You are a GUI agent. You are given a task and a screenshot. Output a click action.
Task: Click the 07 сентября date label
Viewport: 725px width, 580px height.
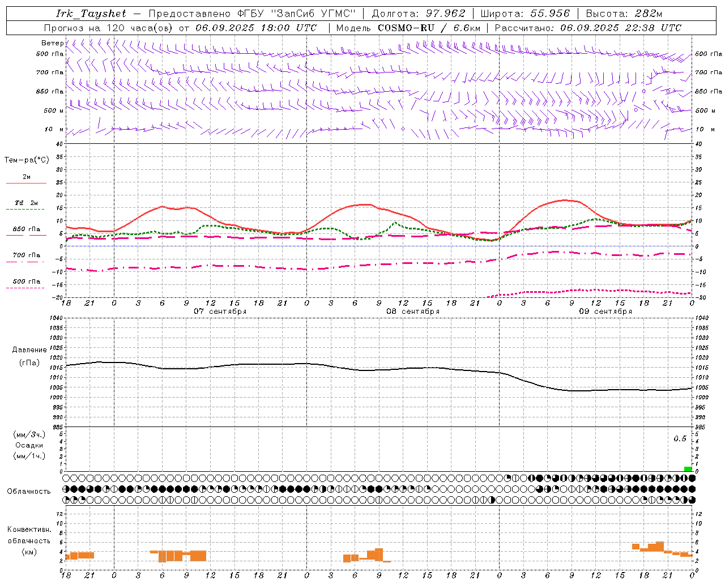point(220,312)
